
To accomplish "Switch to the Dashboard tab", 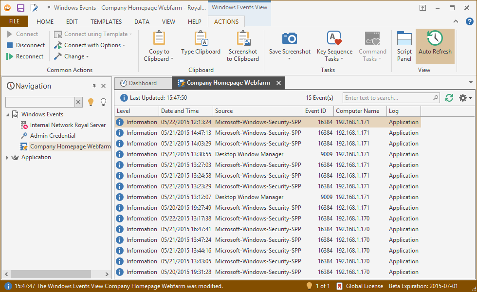I will tap(142, 83).
